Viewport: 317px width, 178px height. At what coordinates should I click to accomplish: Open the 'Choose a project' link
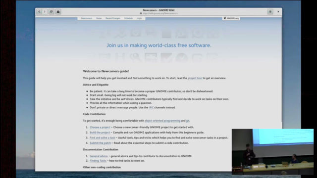click(x=100, y=127)
